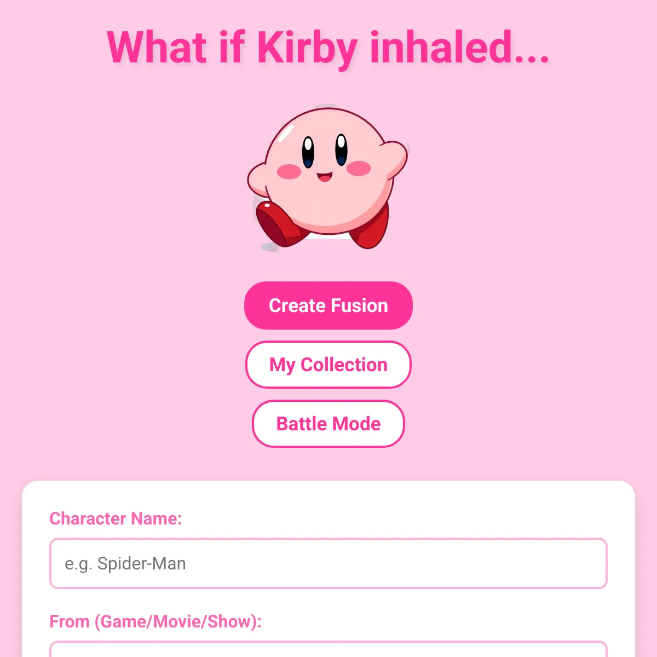657x657 pixels.
Task: Click Kirby's left eye
Action: [308, 152]
